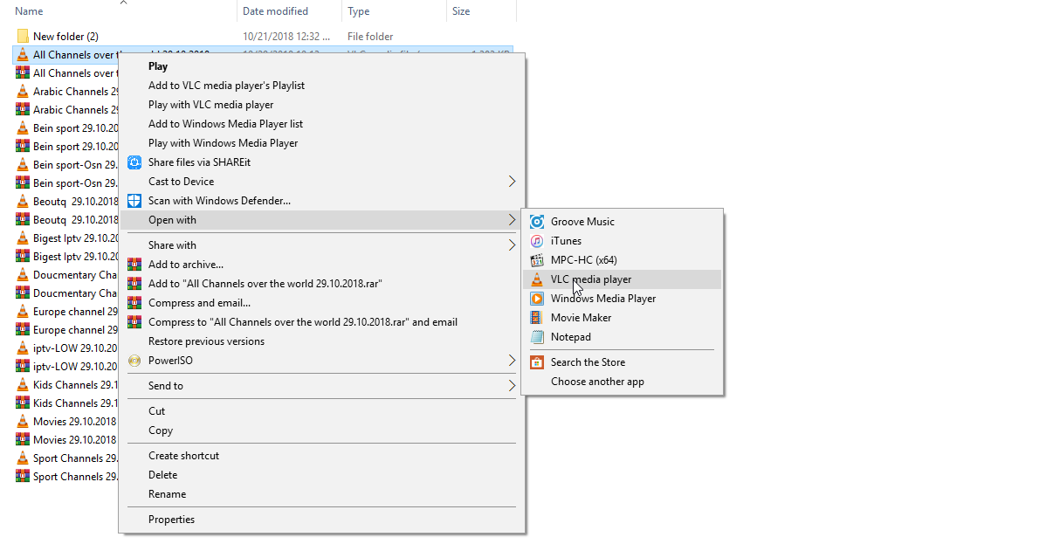The height and width of the screenshot is (544, 1053).
Task: Expand the Cast to Device submenu arrow
Action: point(512,182)
